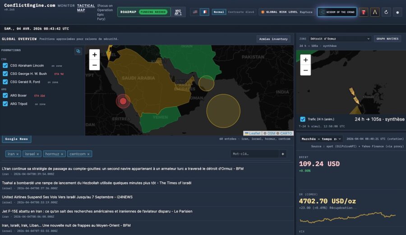Select the US flag language option
406x235 pixels.
coord(195,12)
